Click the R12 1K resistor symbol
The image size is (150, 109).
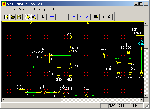tap(86, 95)
